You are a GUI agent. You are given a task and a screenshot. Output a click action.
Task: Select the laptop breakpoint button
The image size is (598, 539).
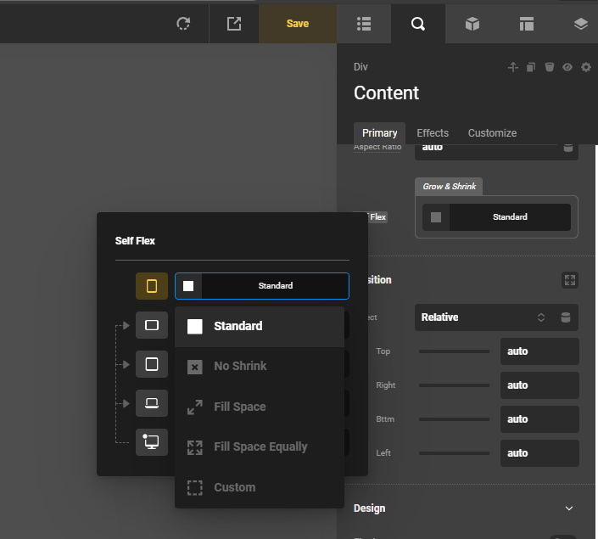(152, 402)
